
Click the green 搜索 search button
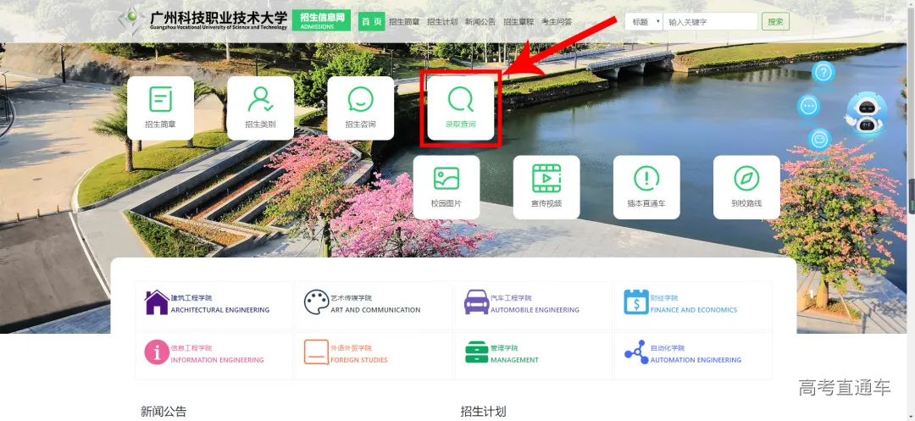tap(775, 22)
